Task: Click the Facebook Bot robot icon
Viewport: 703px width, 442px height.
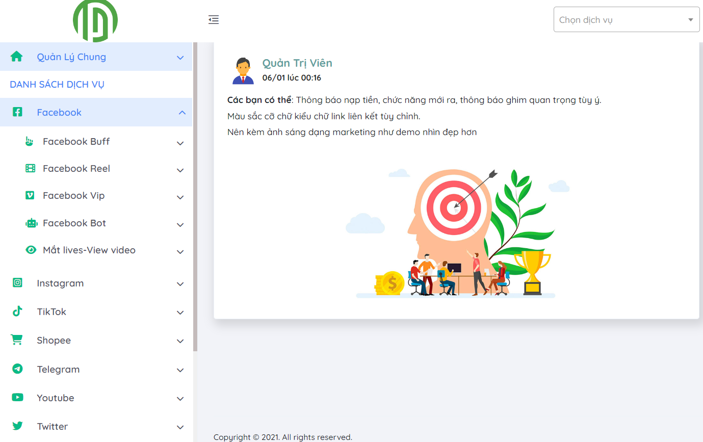Action: coord(31,223)
